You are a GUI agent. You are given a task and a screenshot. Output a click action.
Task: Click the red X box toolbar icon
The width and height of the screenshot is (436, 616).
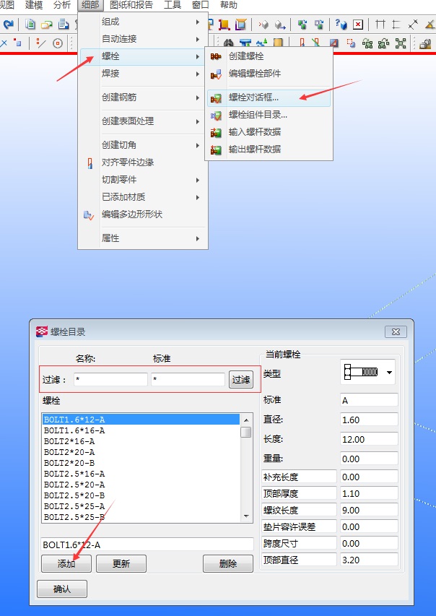pos(358,25)
